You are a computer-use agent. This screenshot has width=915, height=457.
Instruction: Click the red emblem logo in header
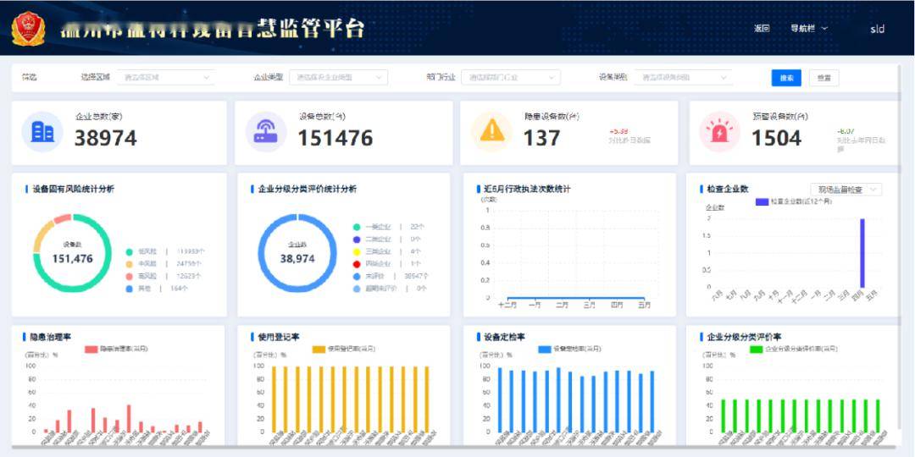28,29
